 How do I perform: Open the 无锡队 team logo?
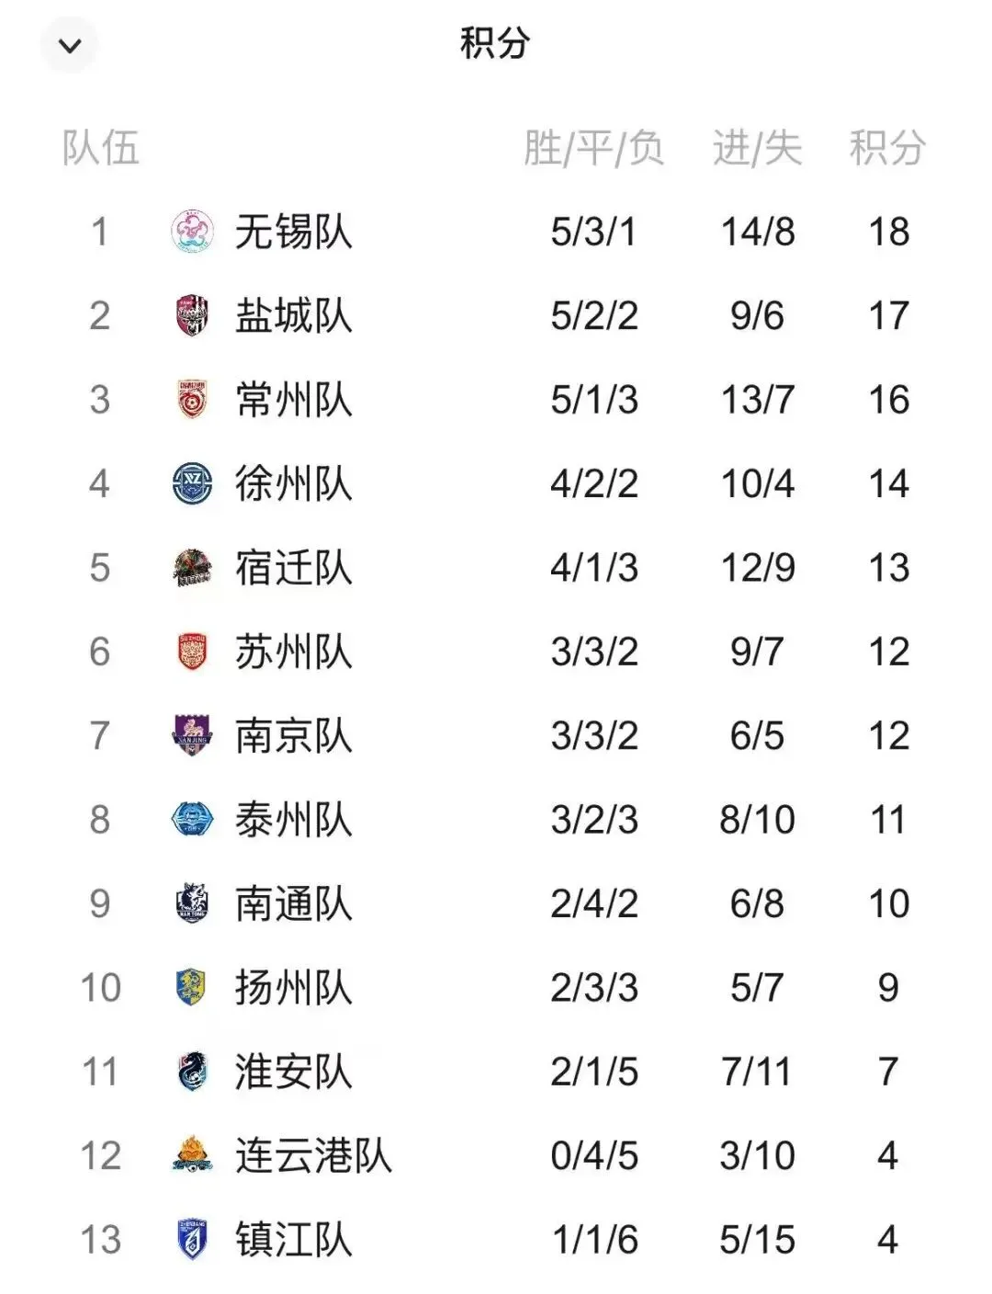[193, 232]
